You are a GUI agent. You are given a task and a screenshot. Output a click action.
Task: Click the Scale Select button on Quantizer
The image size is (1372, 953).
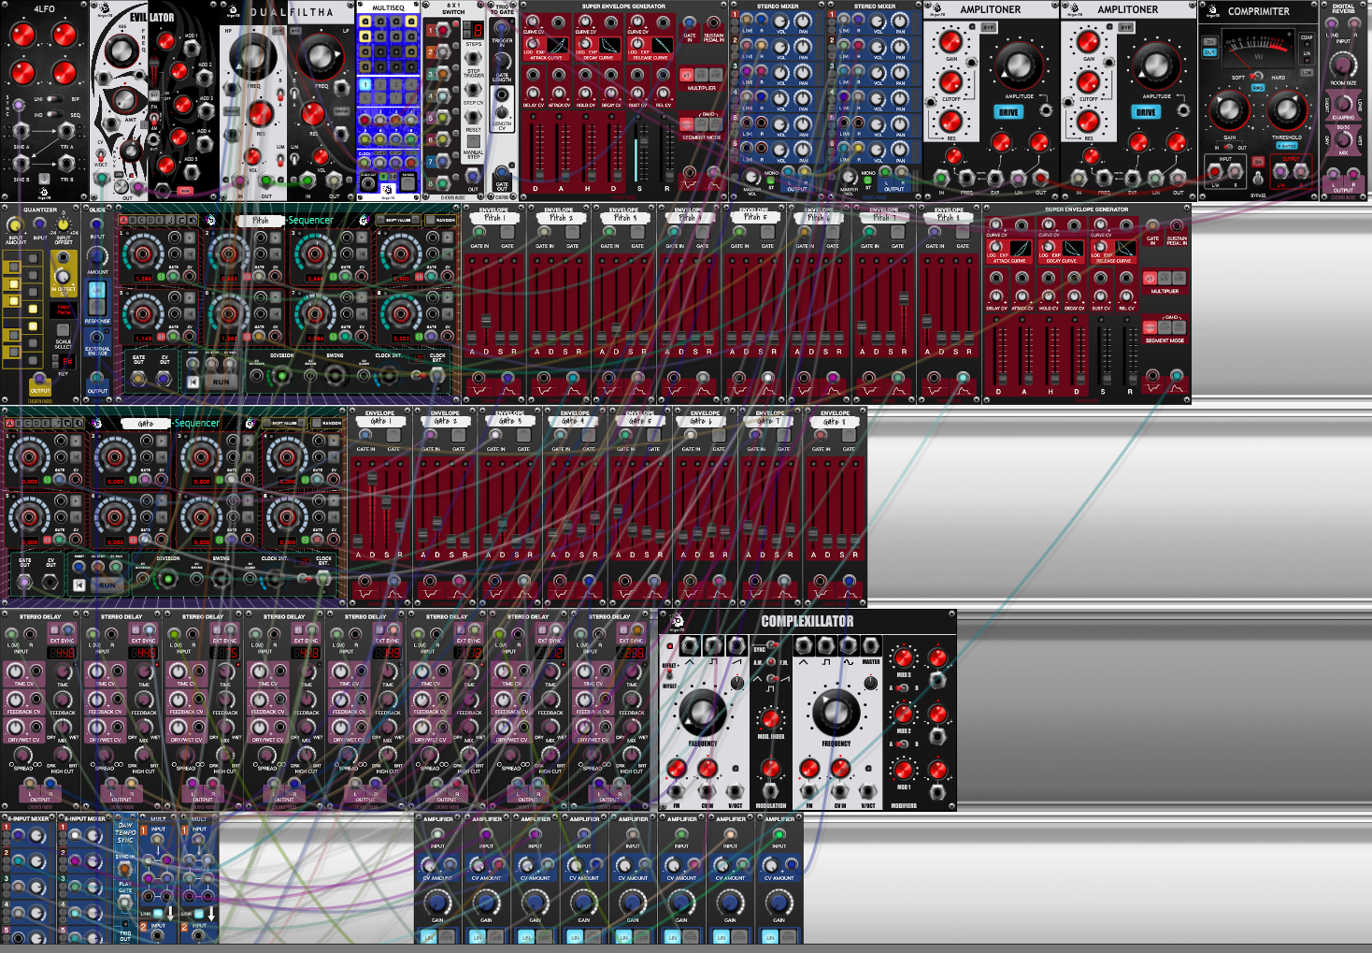click(x=63, y=330)
